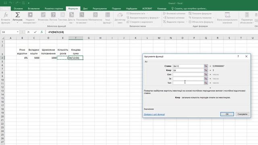
Task: Click the Кпер input field
Action: pyautogui.click(x=188, y=70)
